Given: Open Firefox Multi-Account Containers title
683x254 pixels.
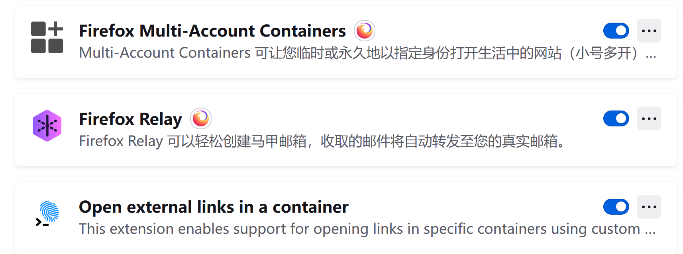Looking at the screenshot, I should pyautogui.click(x=212, y=31).
